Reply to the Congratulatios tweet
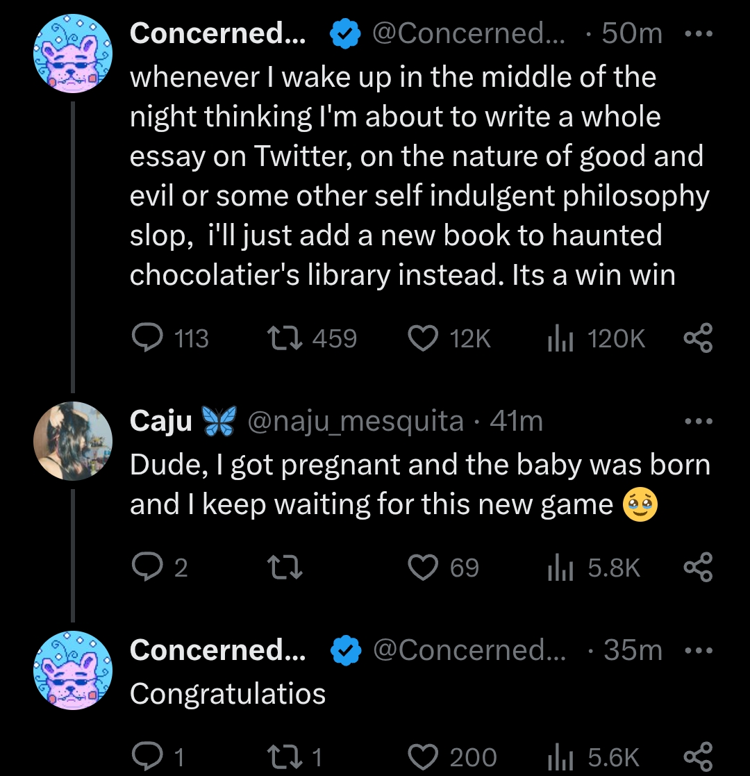The height and width of the screenshot is (776, 750). click(147, 757)
